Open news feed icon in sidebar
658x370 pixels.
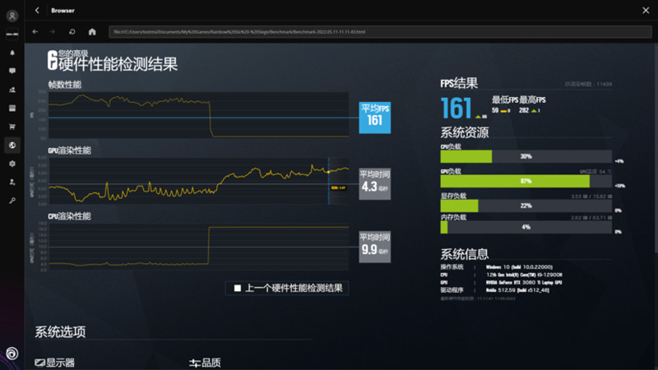(12, 109)
